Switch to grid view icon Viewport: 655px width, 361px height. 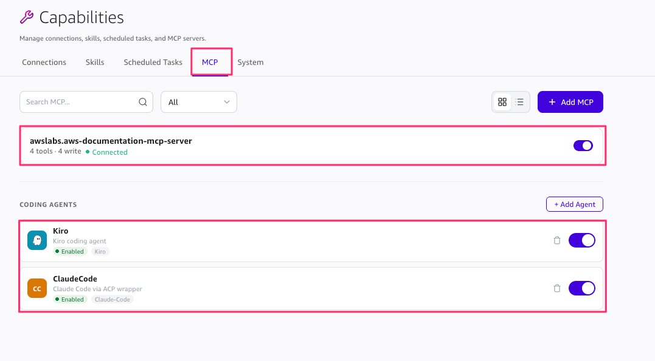click(x=502, y=102)
